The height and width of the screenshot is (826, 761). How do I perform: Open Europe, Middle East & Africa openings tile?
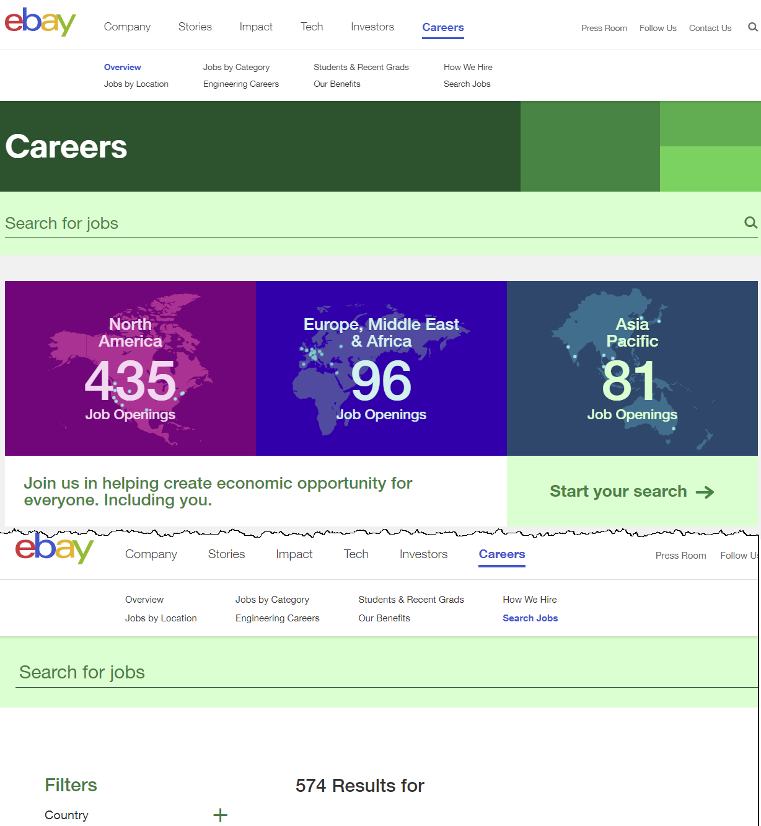[381, 368]
